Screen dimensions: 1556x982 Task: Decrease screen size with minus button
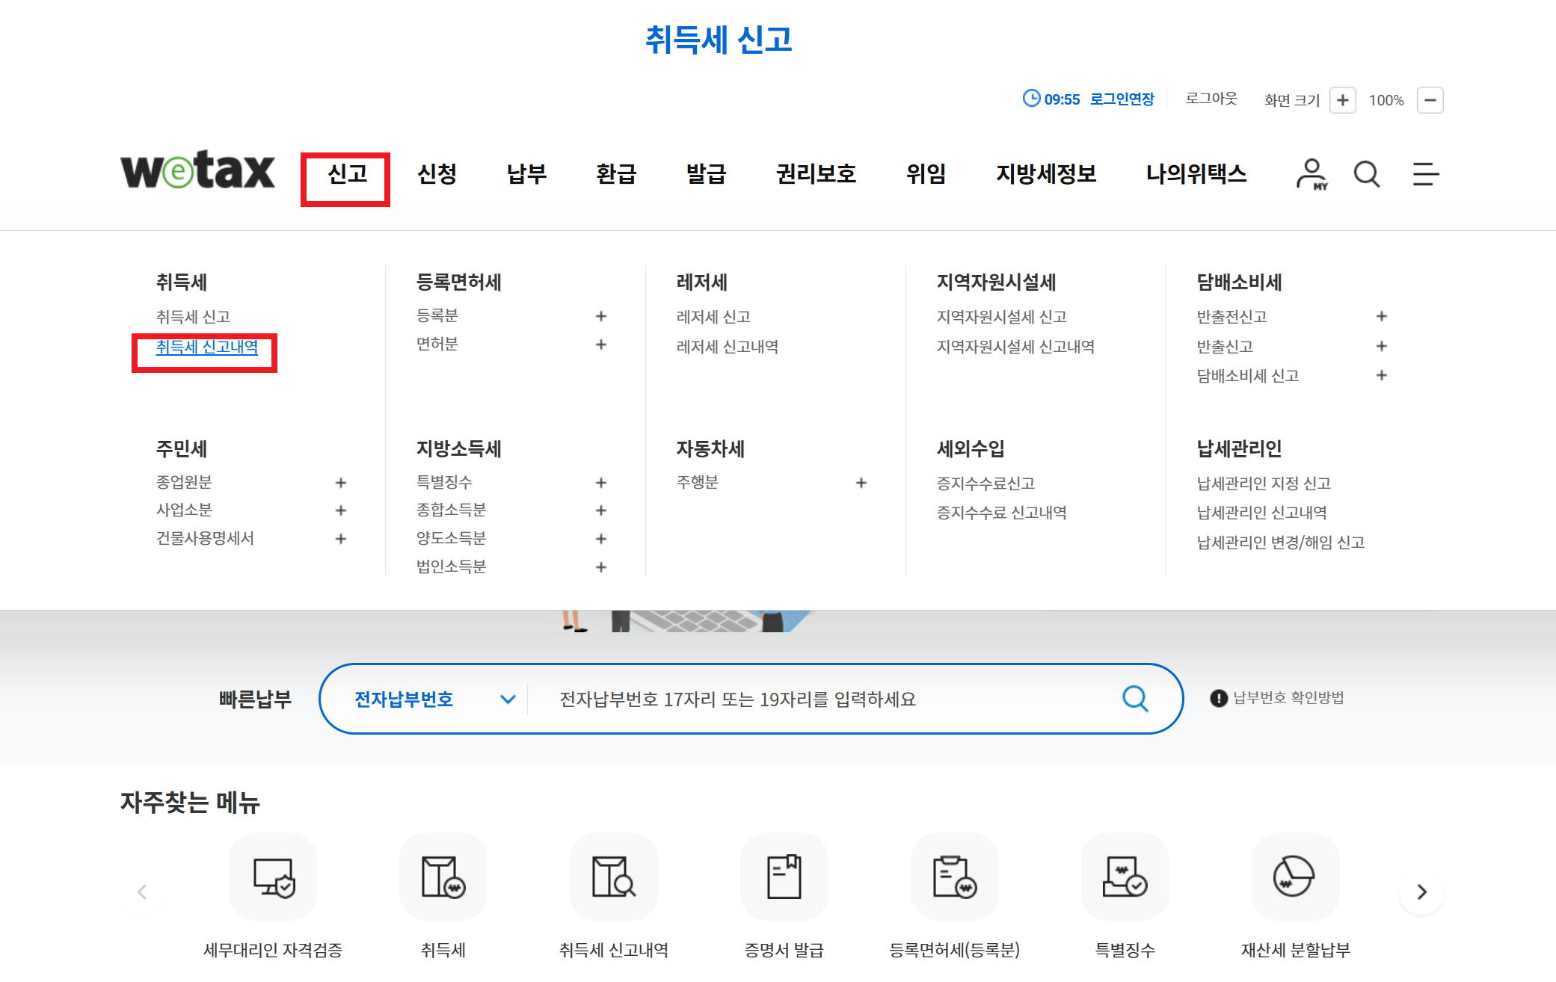1430,100
